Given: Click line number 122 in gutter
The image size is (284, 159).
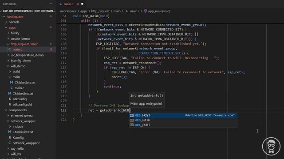Looking at the screenshot, I should click(x=63, y=110).
